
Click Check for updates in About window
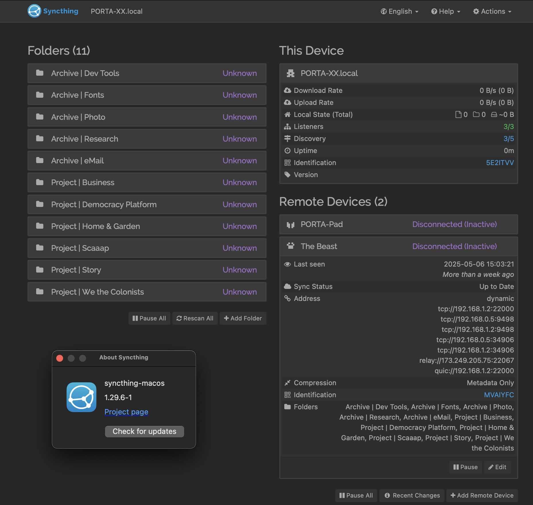(145, 431)
